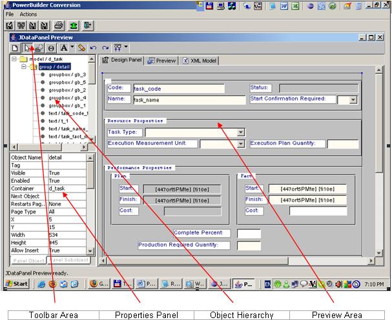Click the tree panel scroll left arrow
The height and width of the screenshot is (320, 392).
(14, 147)
